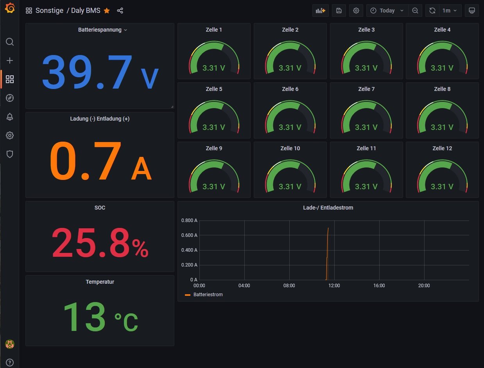The width and height of the screenshot is (484, 368).
Task: Open the Server Admin shield icon
Action: [10, 154]
